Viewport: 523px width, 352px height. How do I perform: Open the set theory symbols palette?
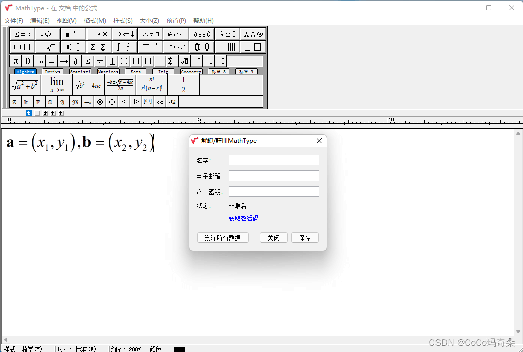click(x=177, y=34)
